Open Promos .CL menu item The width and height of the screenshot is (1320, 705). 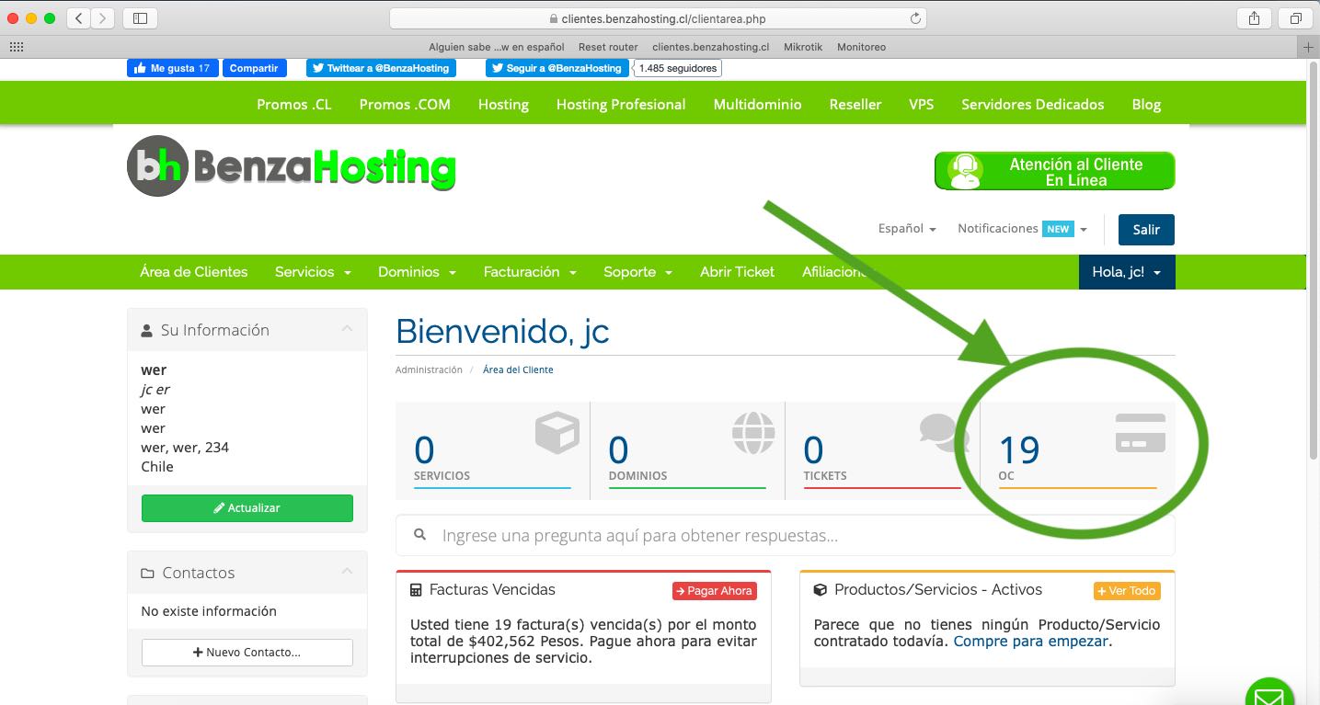point(294,105)
